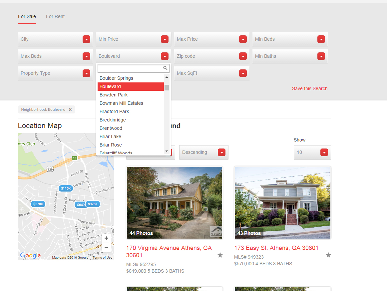Remove the Neighborhood: Boulevard filter chip

(x=70, y=109)
